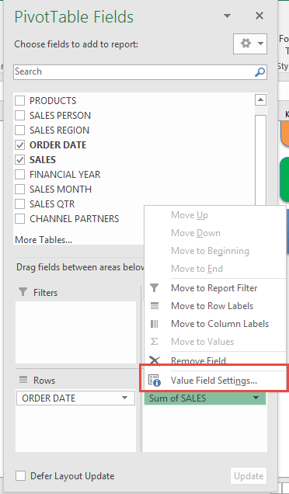The height and width of the screenshot is (494, 289).
Task: Click into the field Search box
Action: pyautogui.click(x=134, y=71)
